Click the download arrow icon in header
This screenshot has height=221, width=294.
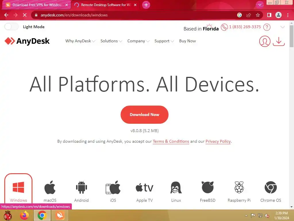click(x=279, y=41)
